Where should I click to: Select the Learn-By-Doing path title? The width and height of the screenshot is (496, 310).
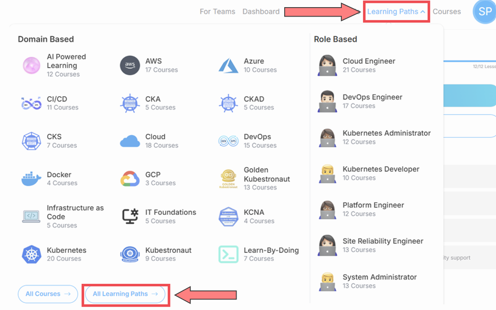271,250
